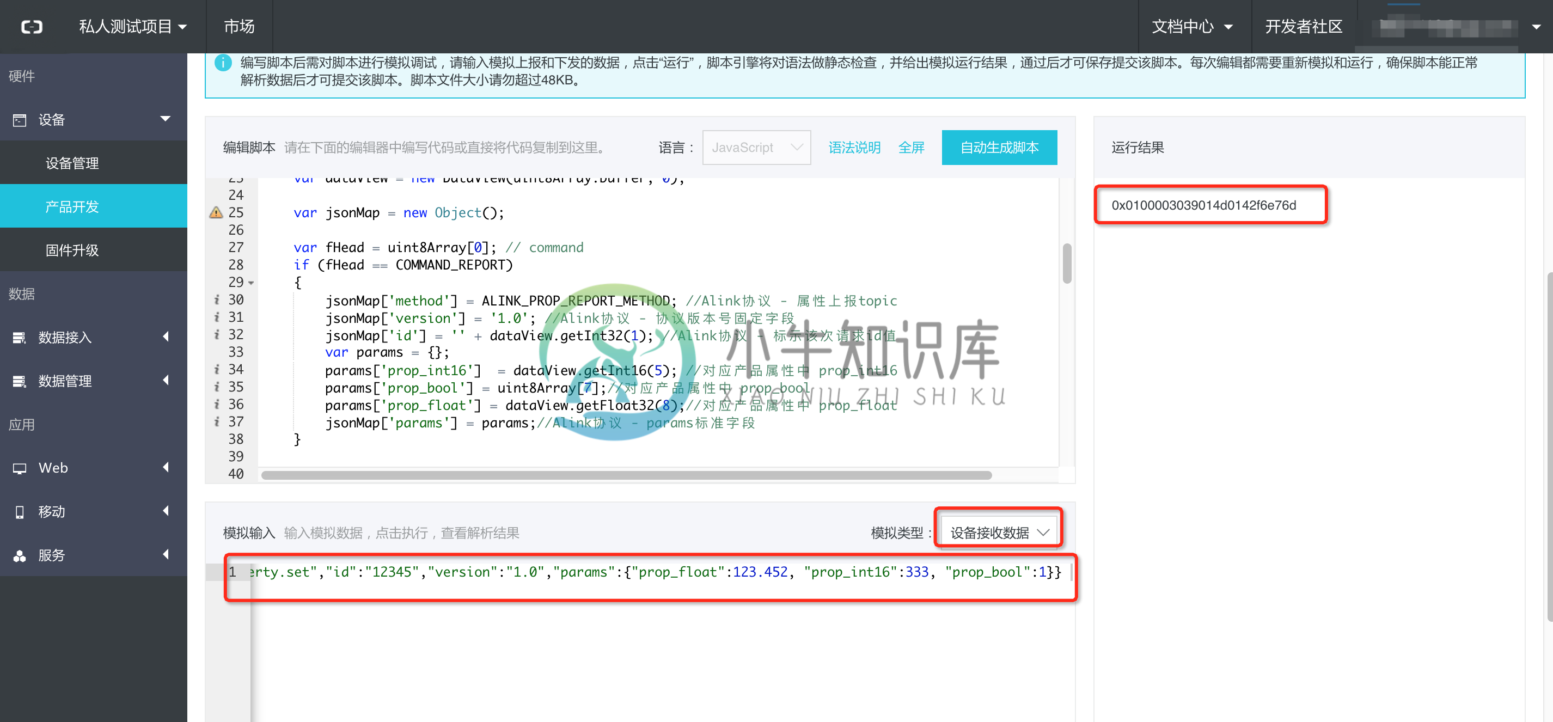Screen dimensions: 1553x722
Task: Click the platform logo icon in top bar
Action: point(32,27)
